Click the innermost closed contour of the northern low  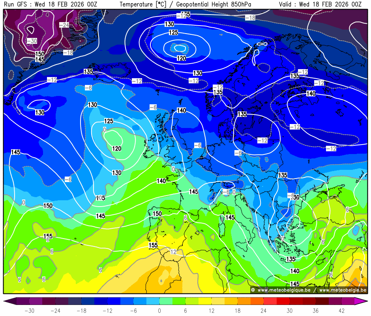point(180,48)
